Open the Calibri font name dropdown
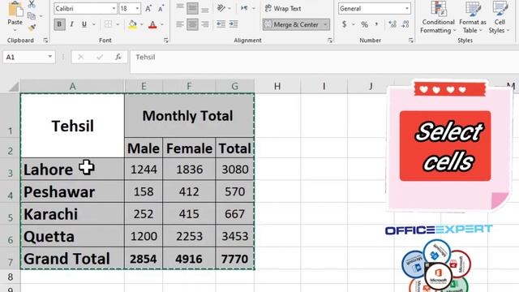 point(114,9)
